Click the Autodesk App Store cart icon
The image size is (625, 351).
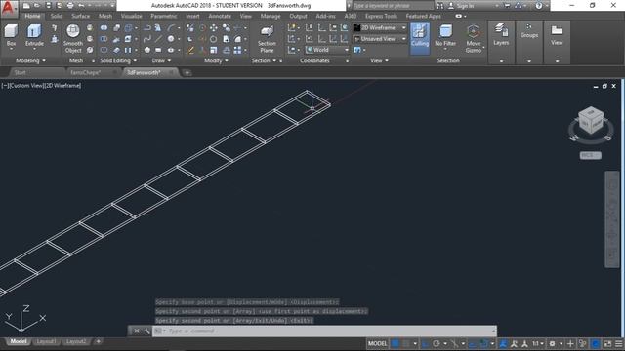(507, 6)
